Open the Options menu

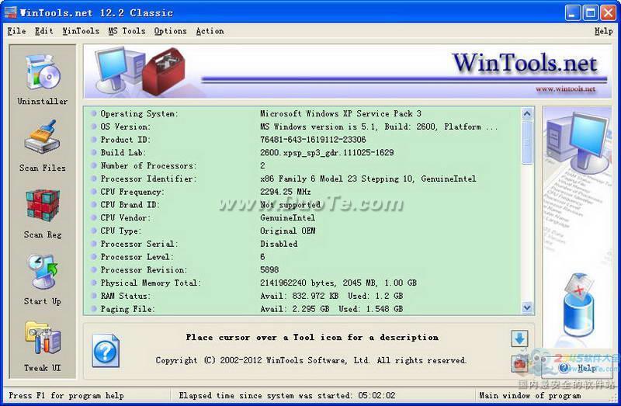click(170, 31)
